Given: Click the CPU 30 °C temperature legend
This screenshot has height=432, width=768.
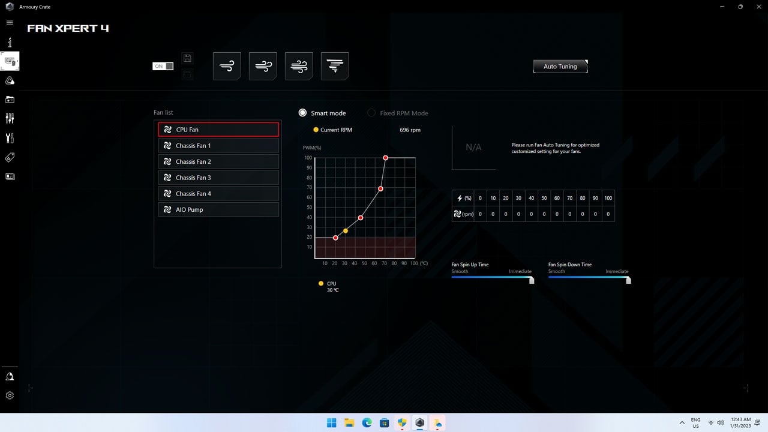Looking at the screenshot, I should (x=329, y=287).
